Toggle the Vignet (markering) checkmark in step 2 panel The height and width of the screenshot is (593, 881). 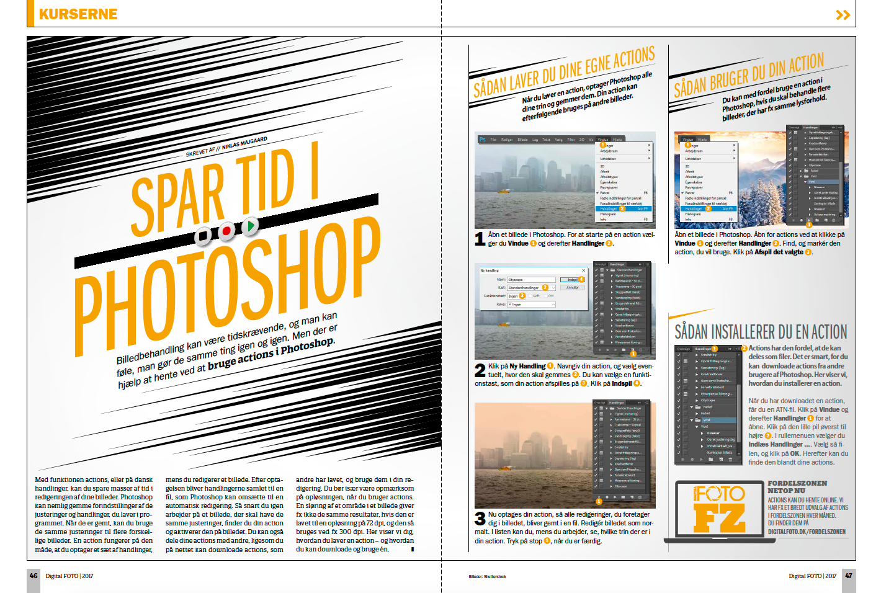tap(596, 275)
